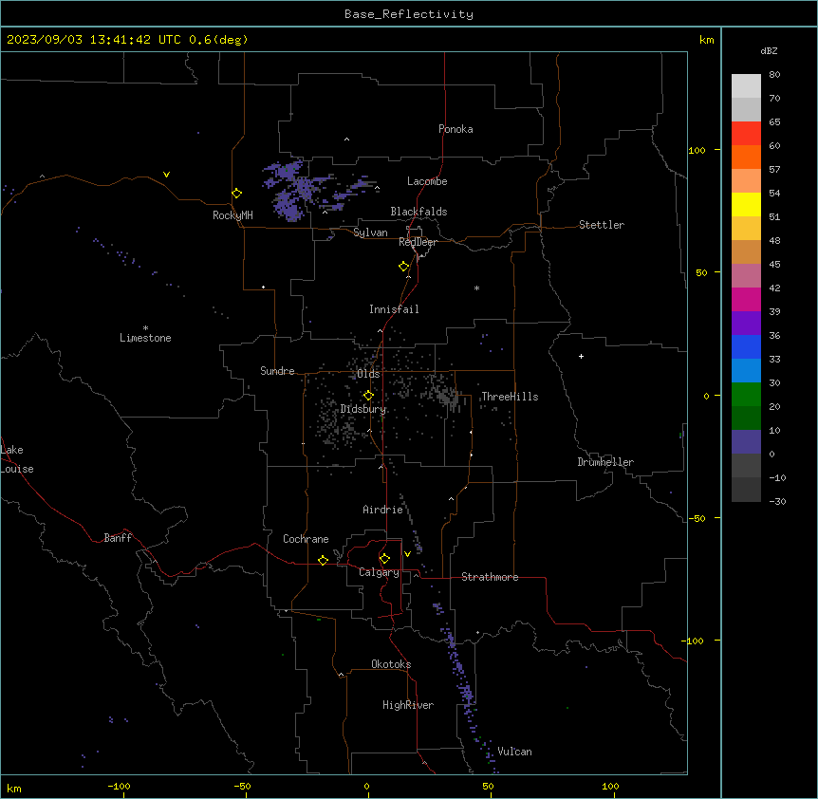Click the Base_Reflectivity title text
Image resolution: width=818 pixels, height=799 pixels.
(x=409, y=14)
